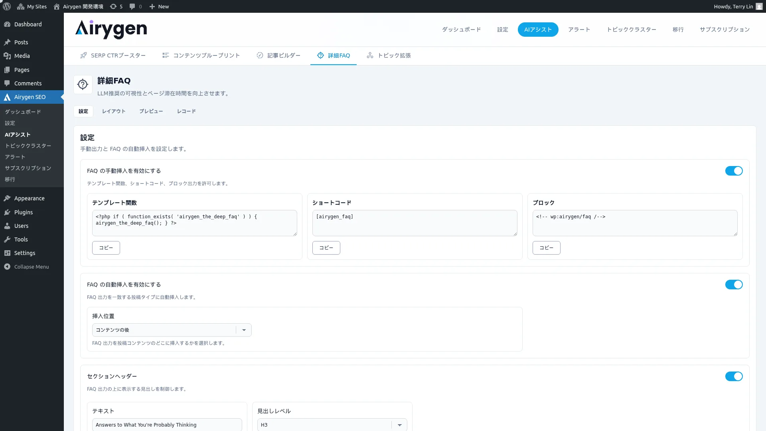Select AIアシスト pill in top navigation
Viewport: 766px width, 431px height.
[538, 30]
